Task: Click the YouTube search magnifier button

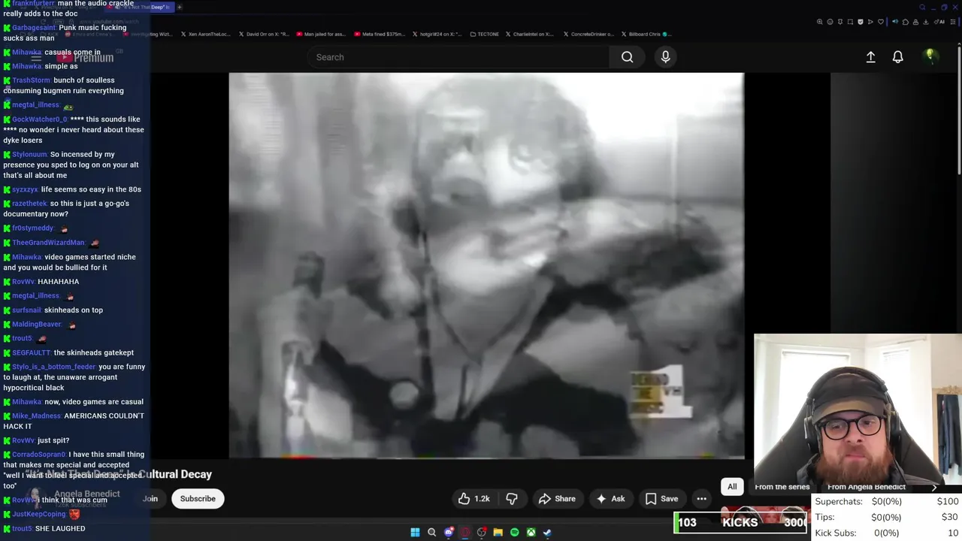Action: click(x=627, y=57)
